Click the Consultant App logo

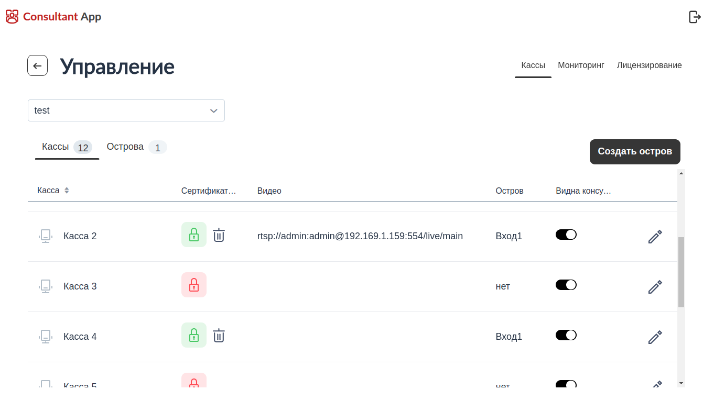(x=53, y=17)
